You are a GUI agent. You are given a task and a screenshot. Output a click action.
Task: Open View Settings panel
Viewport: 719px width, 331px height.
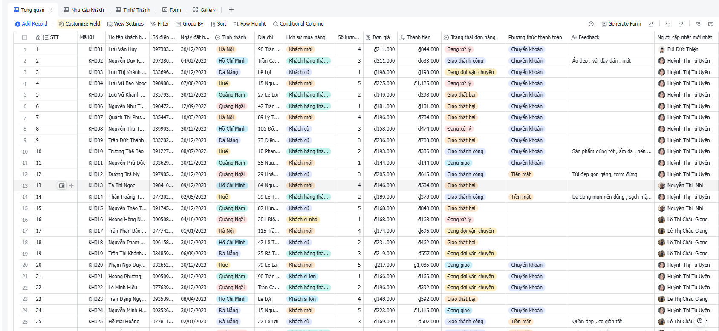pos(125,24)
